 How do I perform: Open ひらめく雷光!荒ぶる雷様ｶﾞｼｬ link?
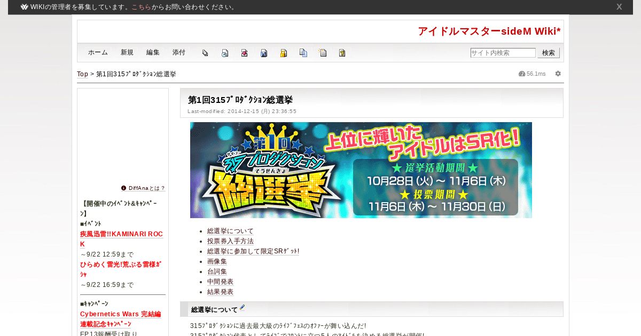[x=121, y=269]
